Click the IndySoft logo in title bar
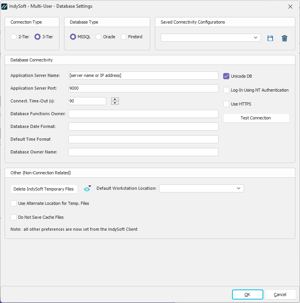 (5, 6)
